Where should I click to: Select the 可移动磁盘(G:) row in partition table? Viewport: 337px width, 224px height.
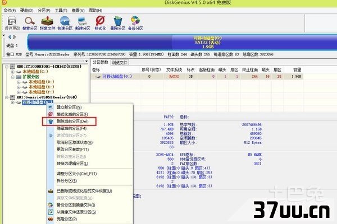tap(197, 77)
